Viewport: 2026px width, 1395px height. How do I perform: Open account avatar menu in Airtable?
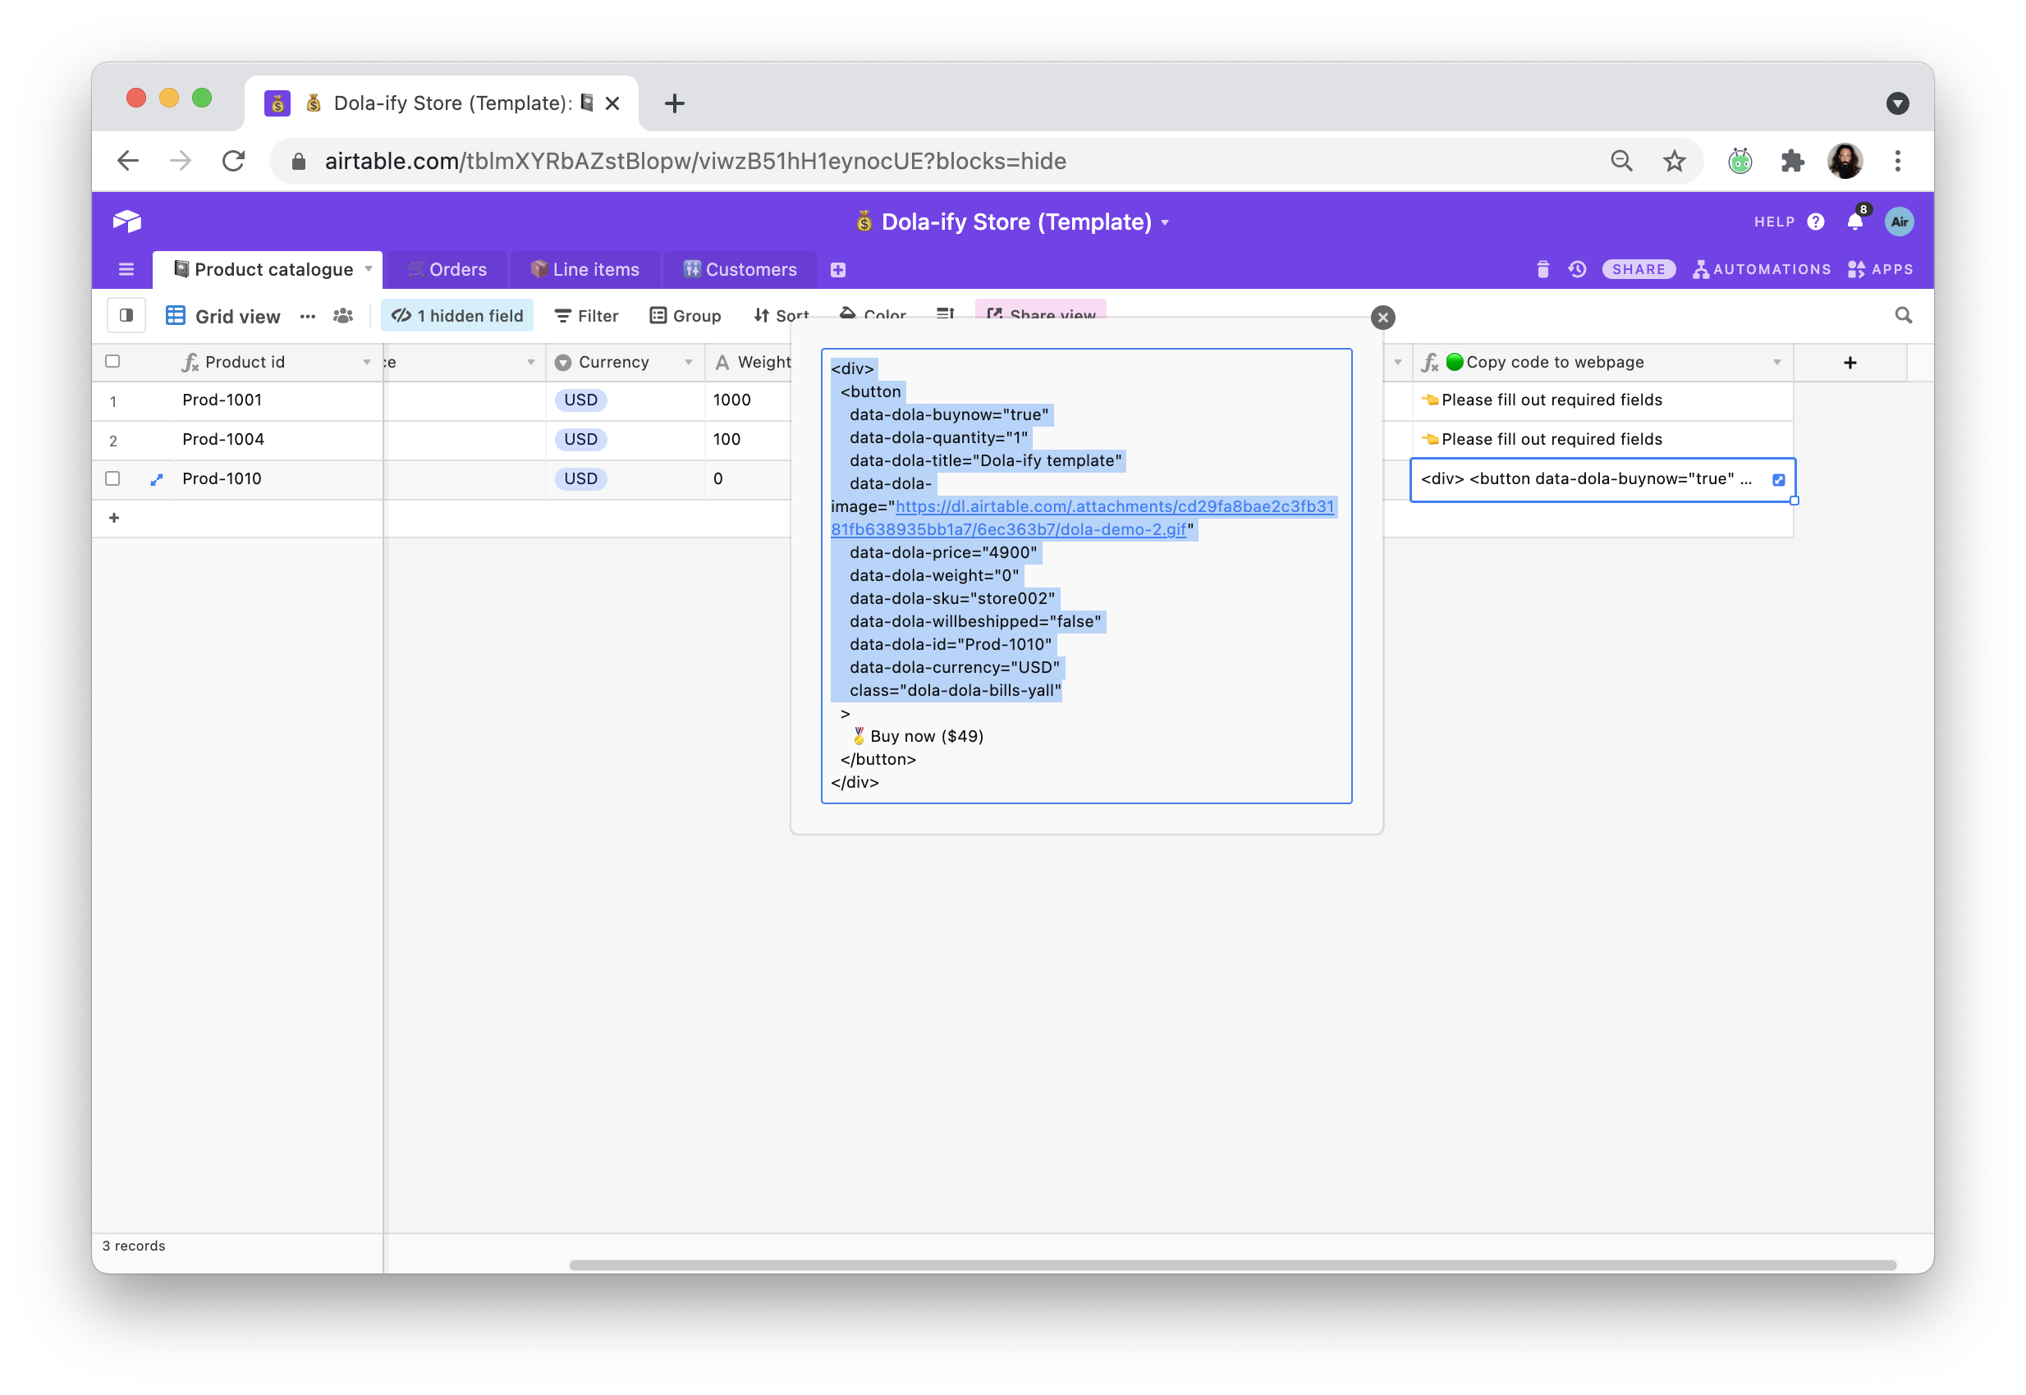(1898, 222)
